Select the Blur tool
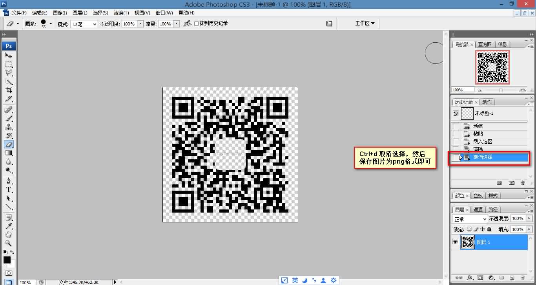Viewport: 536px width, 285px height. point(9,161)
